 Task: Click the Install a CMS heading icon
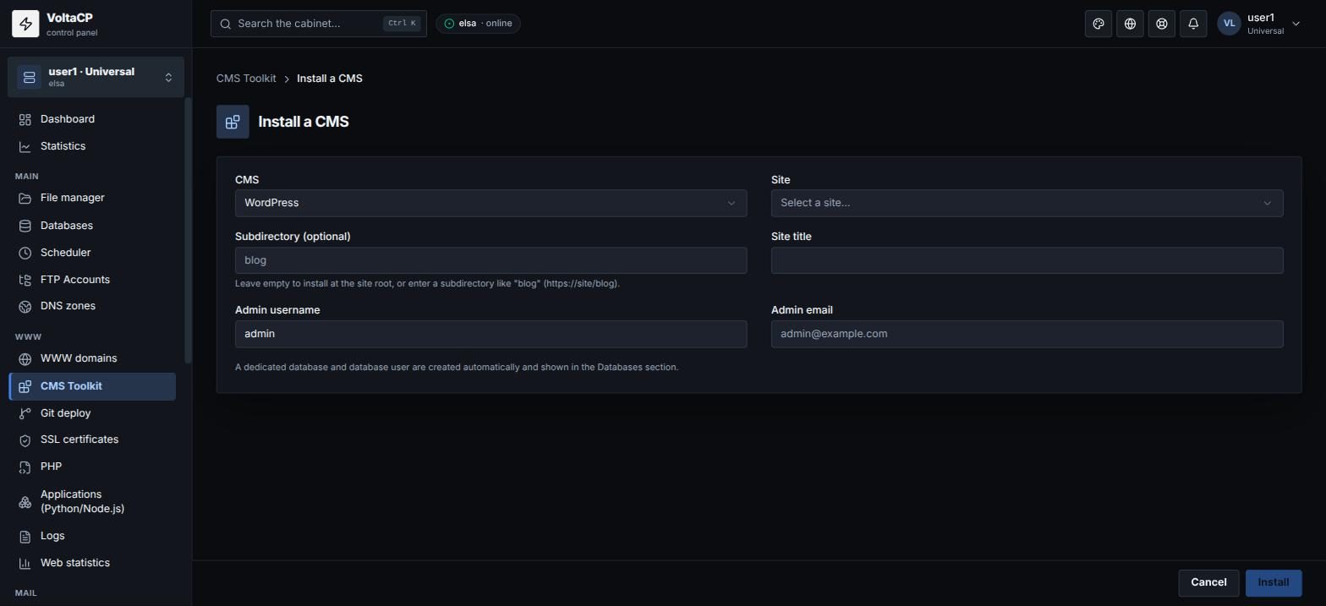click(233, 122)
